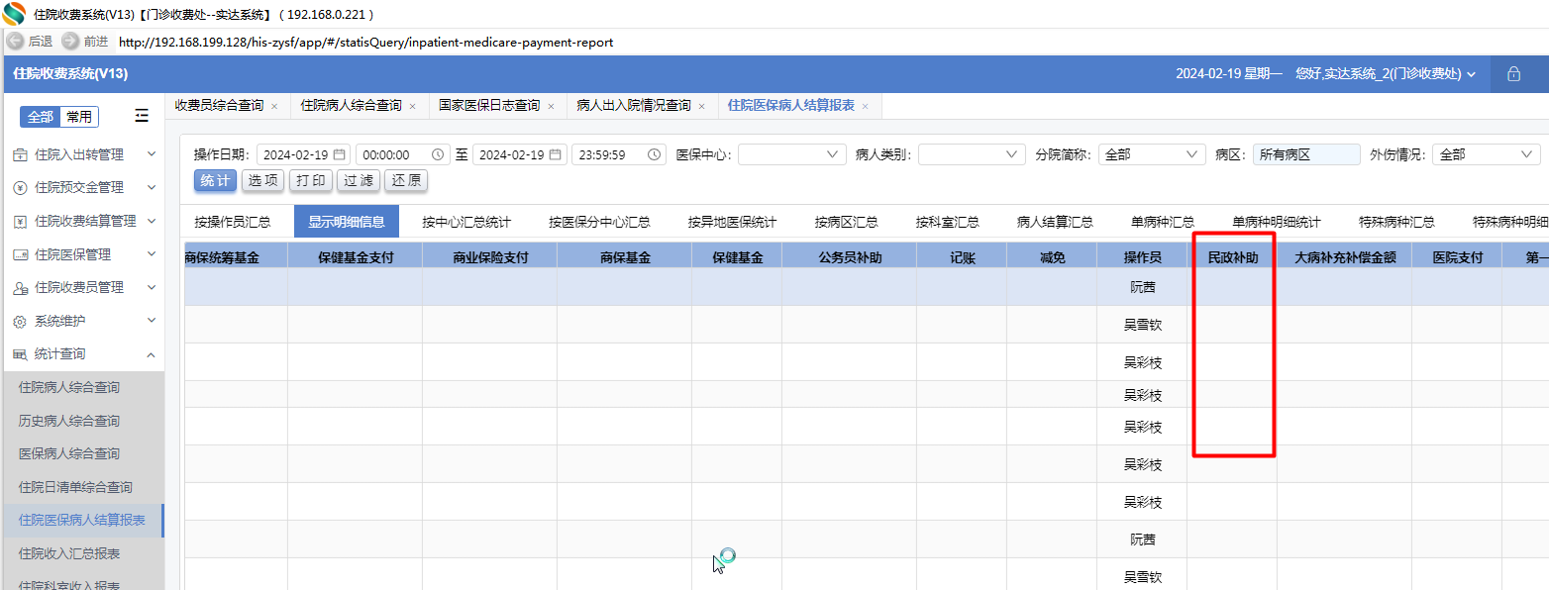The height and width of the screenshot is (590, 1549).
Task: Select 特殊病种汇总 report tab
Action: tap(1396, 222)
